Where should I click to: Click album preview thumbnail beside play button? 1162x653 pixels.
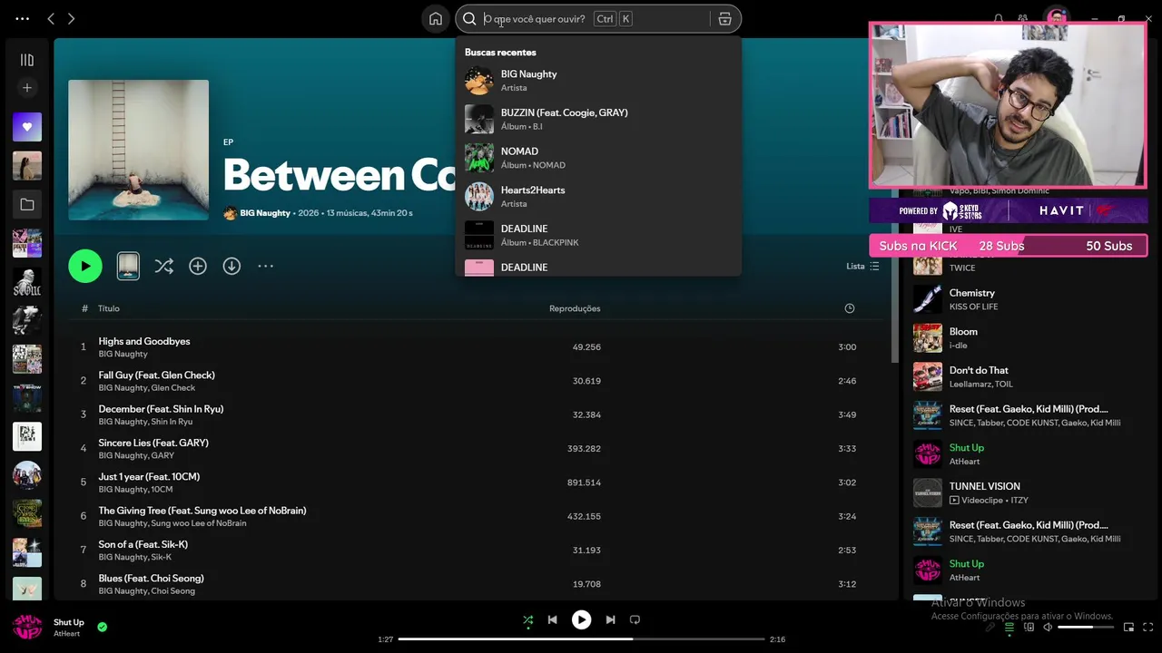pos(128,266)
